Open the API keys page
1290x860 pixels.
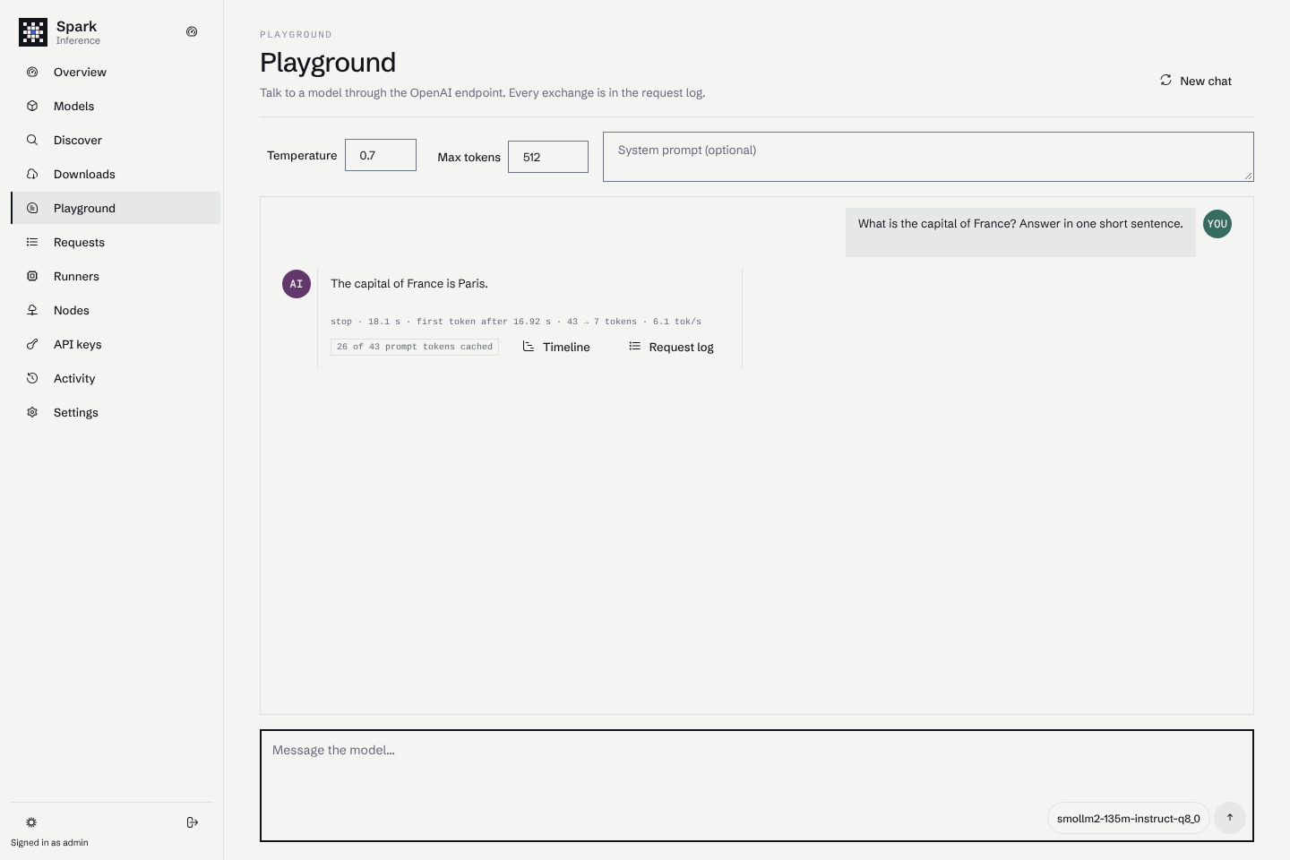click(x=116, y=344)
